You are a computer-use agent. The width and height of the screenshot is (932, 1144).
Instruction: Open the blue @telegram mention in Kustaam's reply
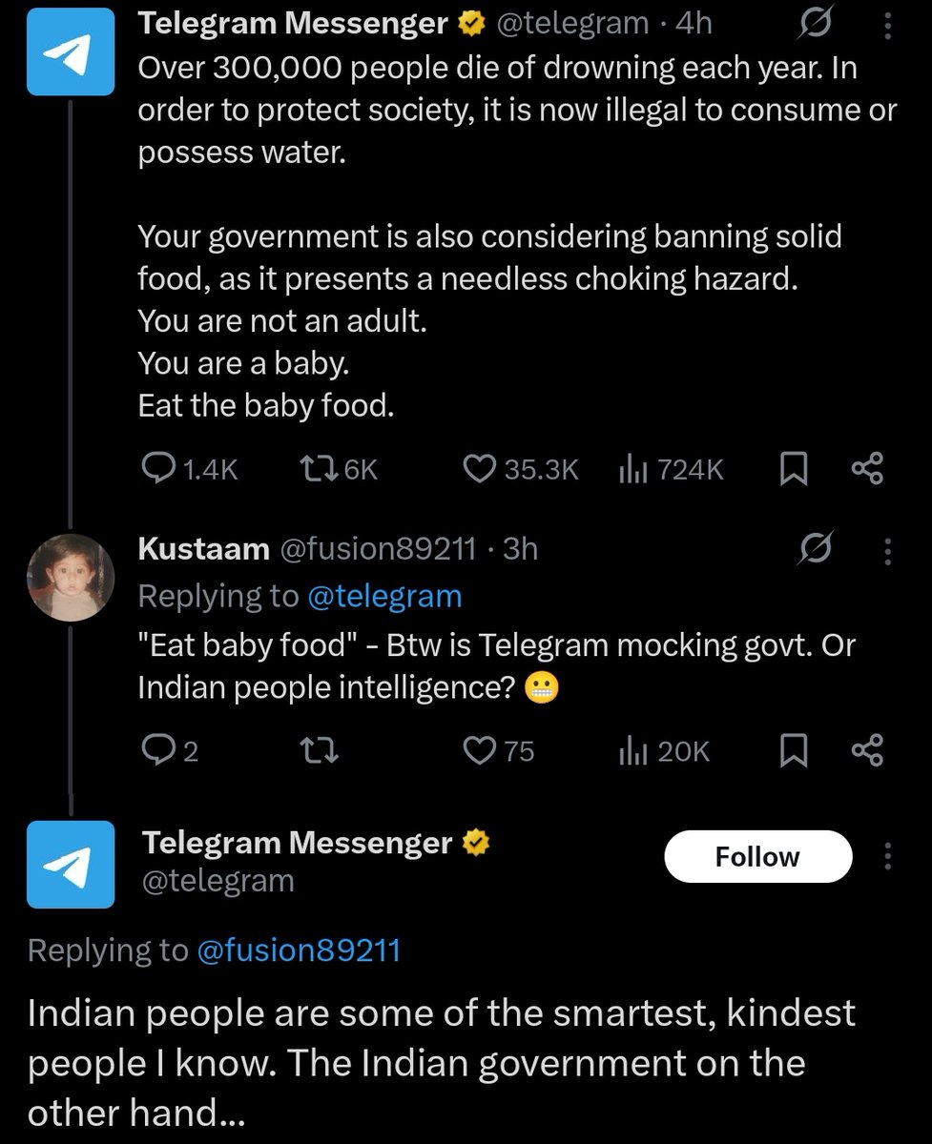pyautogui.click(x=384, y=597)
